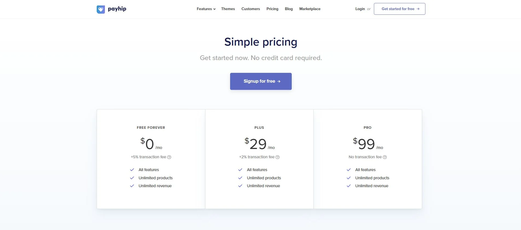Open the Blog from the top navigation
This screenshot has height=230, width=521.
coord(288,9)
